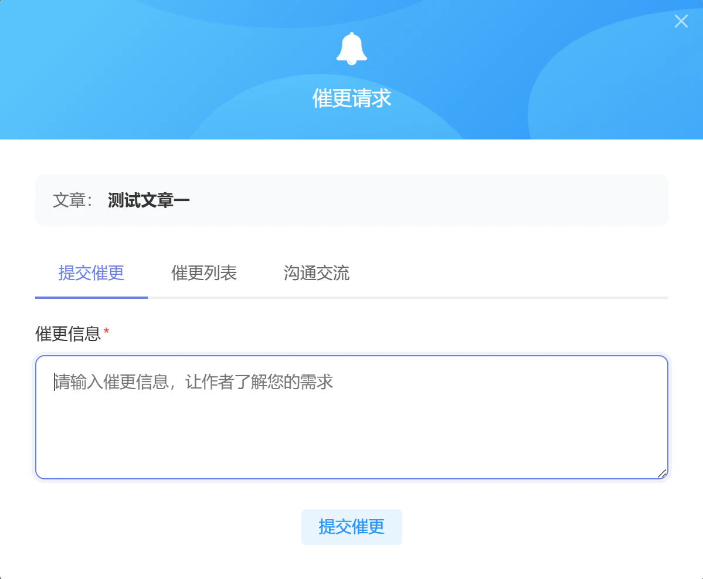Click the red required asterisk
Screen dimensions: 703x579
pyautogui.click(x=106, y=332)
